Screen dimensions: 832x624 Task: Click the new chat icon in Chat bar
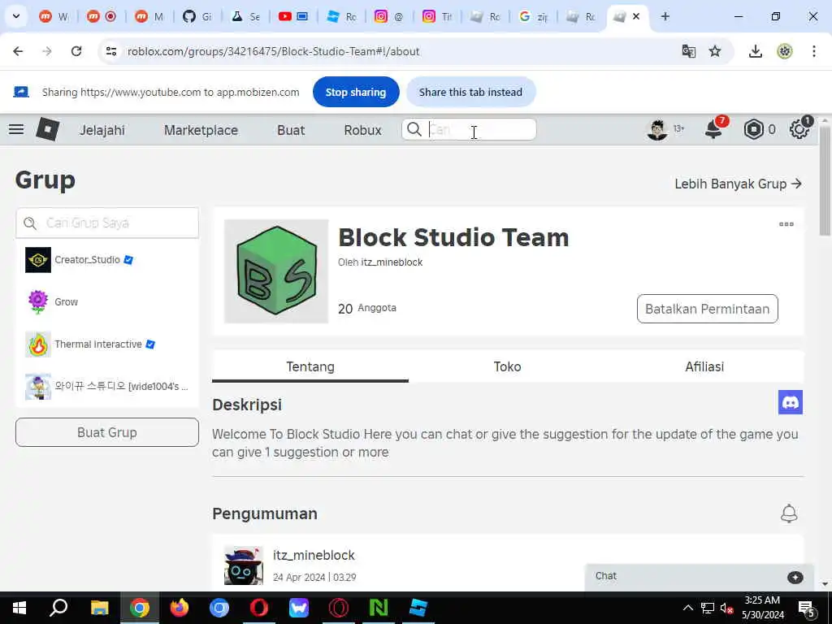[795, 578]
